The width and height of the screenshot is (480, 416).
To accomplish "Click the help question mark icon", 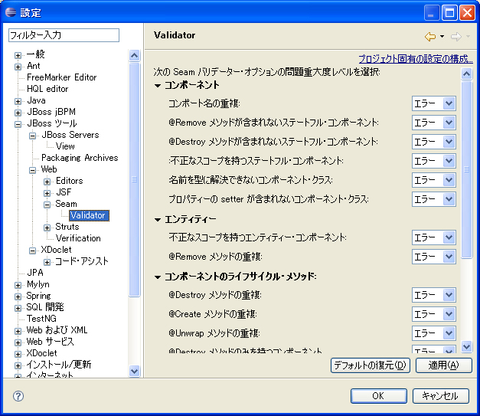I will coord(18,396).
